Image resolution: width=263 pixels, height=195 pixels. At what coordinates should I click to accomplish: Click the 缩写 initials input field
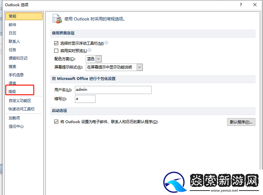pos(85,99)
